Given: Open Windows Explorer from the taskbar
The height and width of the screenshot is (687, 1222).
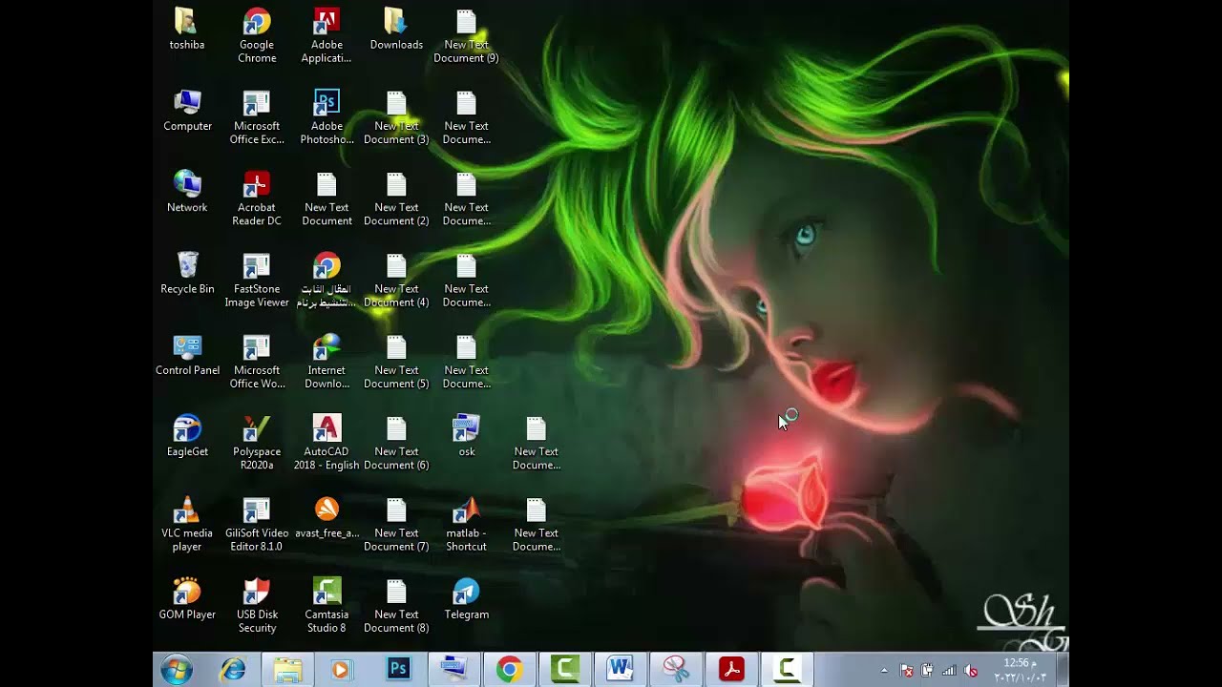Looking at the screenshot, I should click(x=287, y=670).
